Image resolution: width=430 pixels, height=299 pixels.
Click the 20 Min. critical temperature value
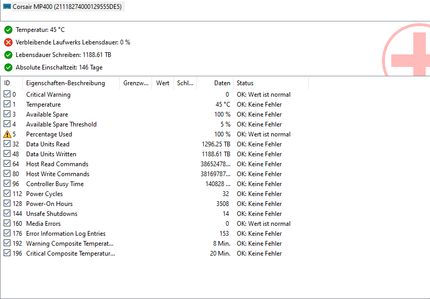pyautogui.click(x=220, y=254)
